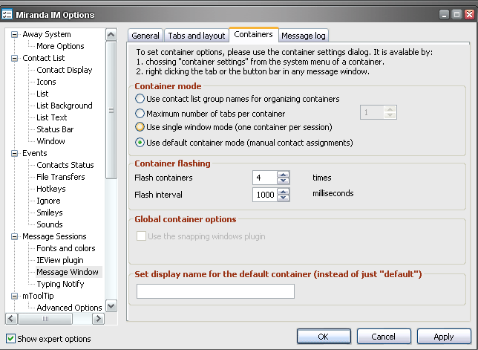478x350 pixels.
Task: Increase the Flash interval milliseconds value
Action: 284,191
